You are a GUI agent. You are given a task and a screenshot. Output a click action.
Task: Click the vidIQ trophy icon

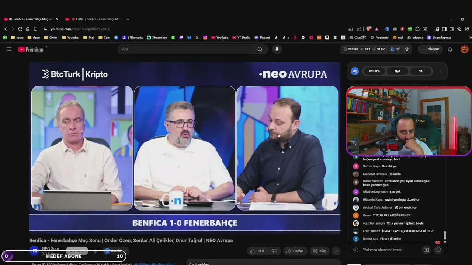tap(407, 49)
